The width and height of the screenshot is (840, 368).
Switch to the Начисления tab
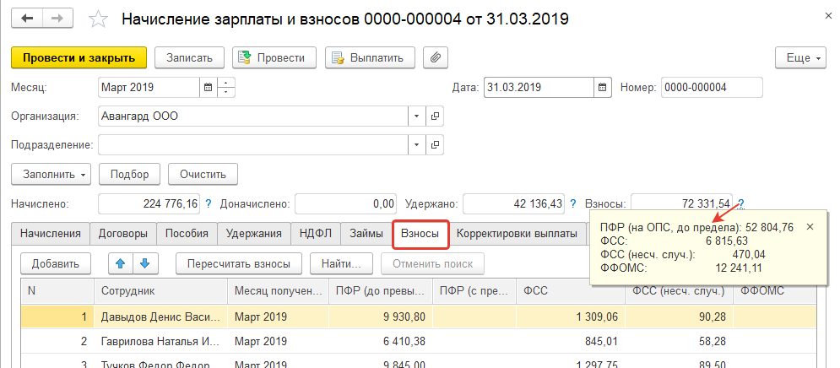click(51, 233)
